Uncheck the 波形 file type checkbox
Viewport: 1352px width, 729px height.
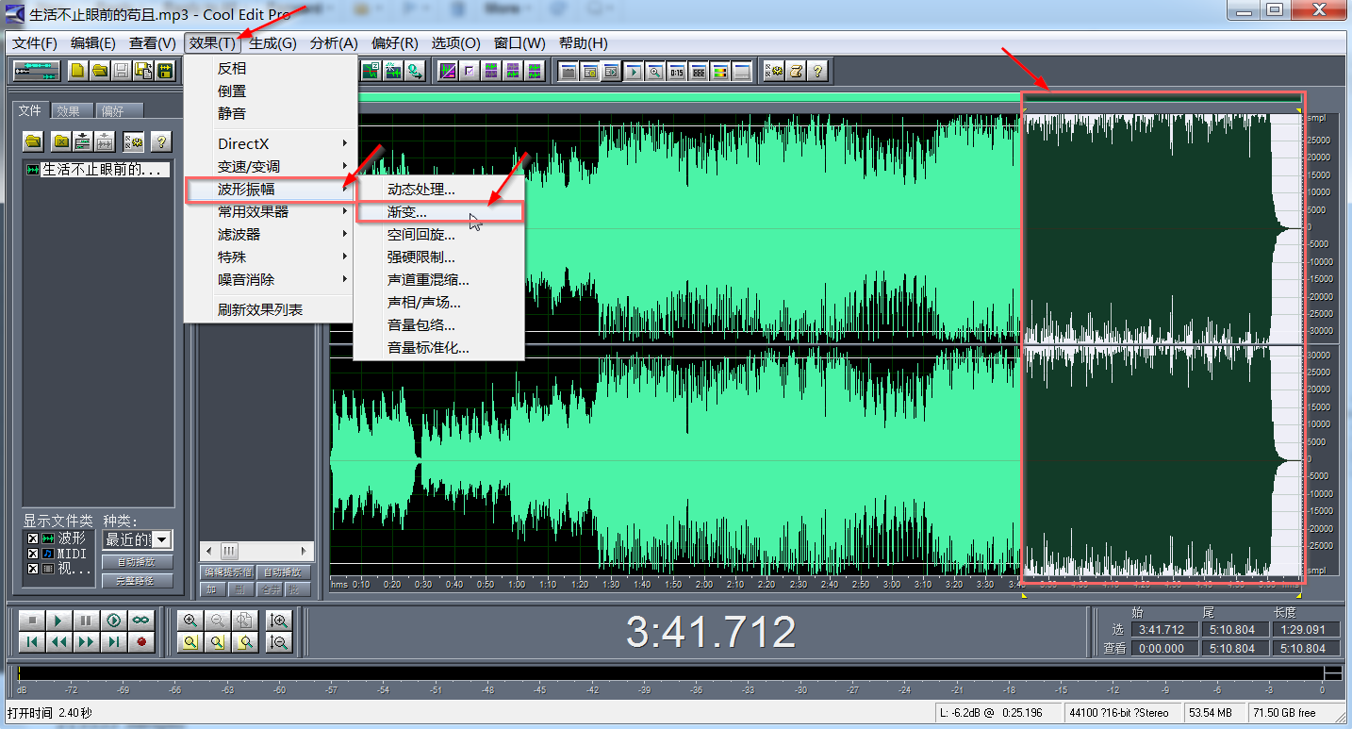(33, 538)
